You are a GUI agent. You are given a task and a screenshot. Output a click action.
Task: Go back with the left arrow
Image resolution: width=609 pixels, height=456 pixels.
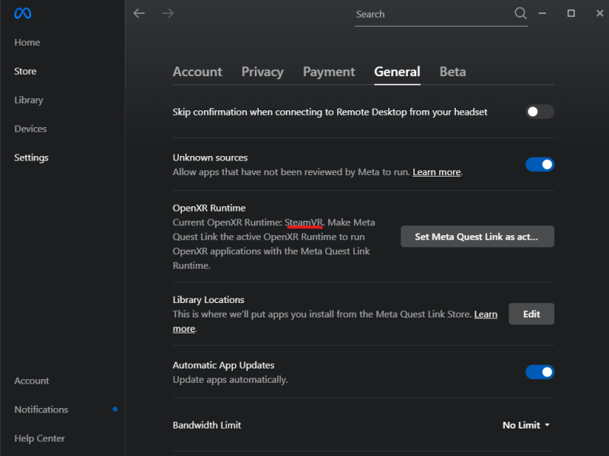(x=139, y=14)
